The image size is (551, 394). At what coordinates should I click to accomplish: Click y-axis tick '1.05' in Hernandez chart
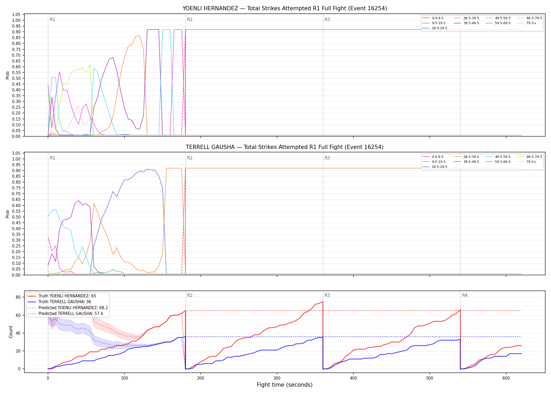(x=16, y=14)
